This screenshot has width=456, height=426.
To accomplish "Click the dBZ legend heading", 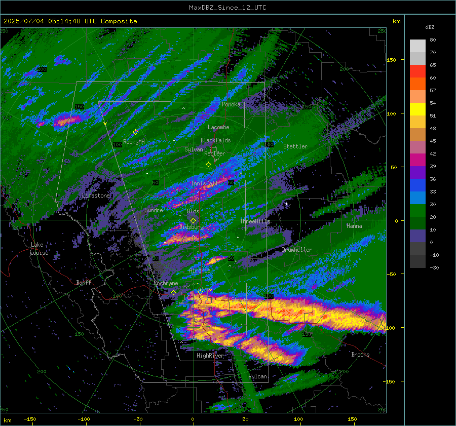I will (x=430, y=27).
